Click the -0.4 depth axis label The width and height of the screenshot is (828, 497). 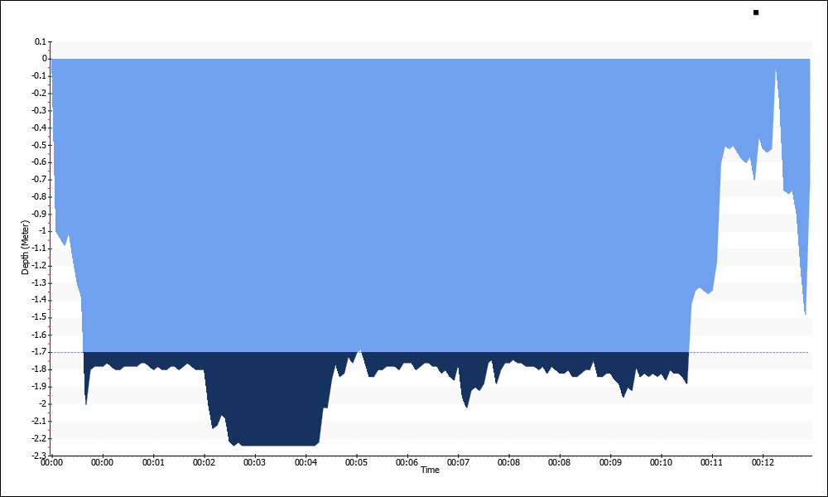(39, 128)
